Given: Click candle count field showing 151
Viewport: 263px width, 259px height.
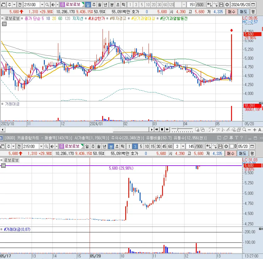Looking at the screenshot, I should click(191, 5).
